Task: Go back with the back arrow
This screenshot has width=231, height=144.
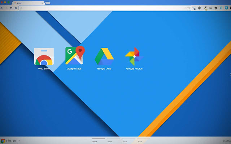Action: coord(2,8)
